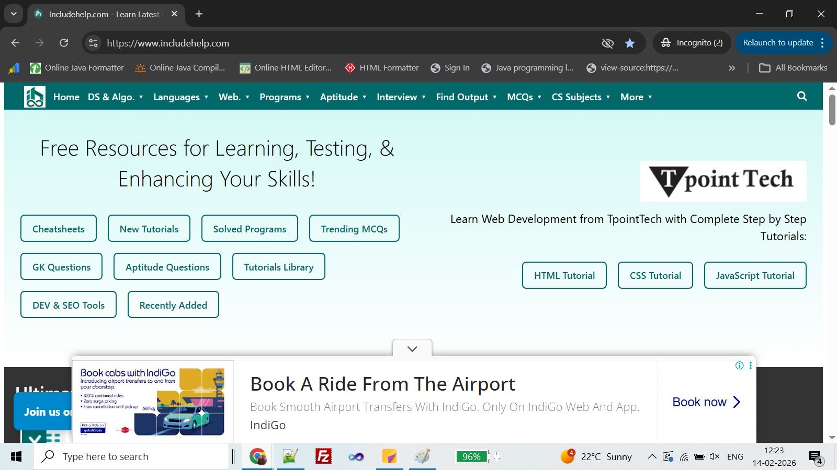Screen dimensions: 837x470
Task: Click the Trending MCQs button
Action: (x=354, y=228)
